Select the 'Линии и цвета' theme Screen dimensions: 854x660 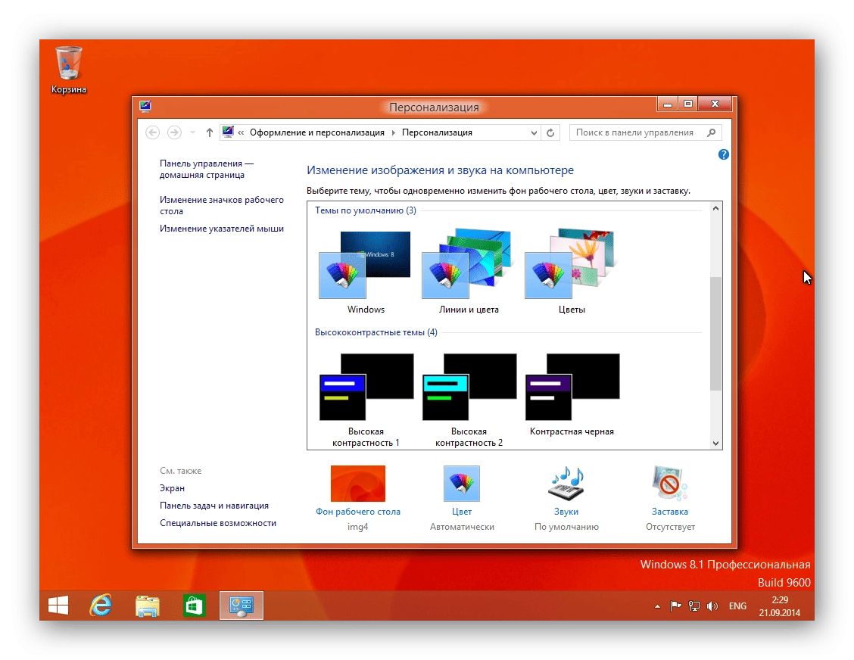[469, 272]
